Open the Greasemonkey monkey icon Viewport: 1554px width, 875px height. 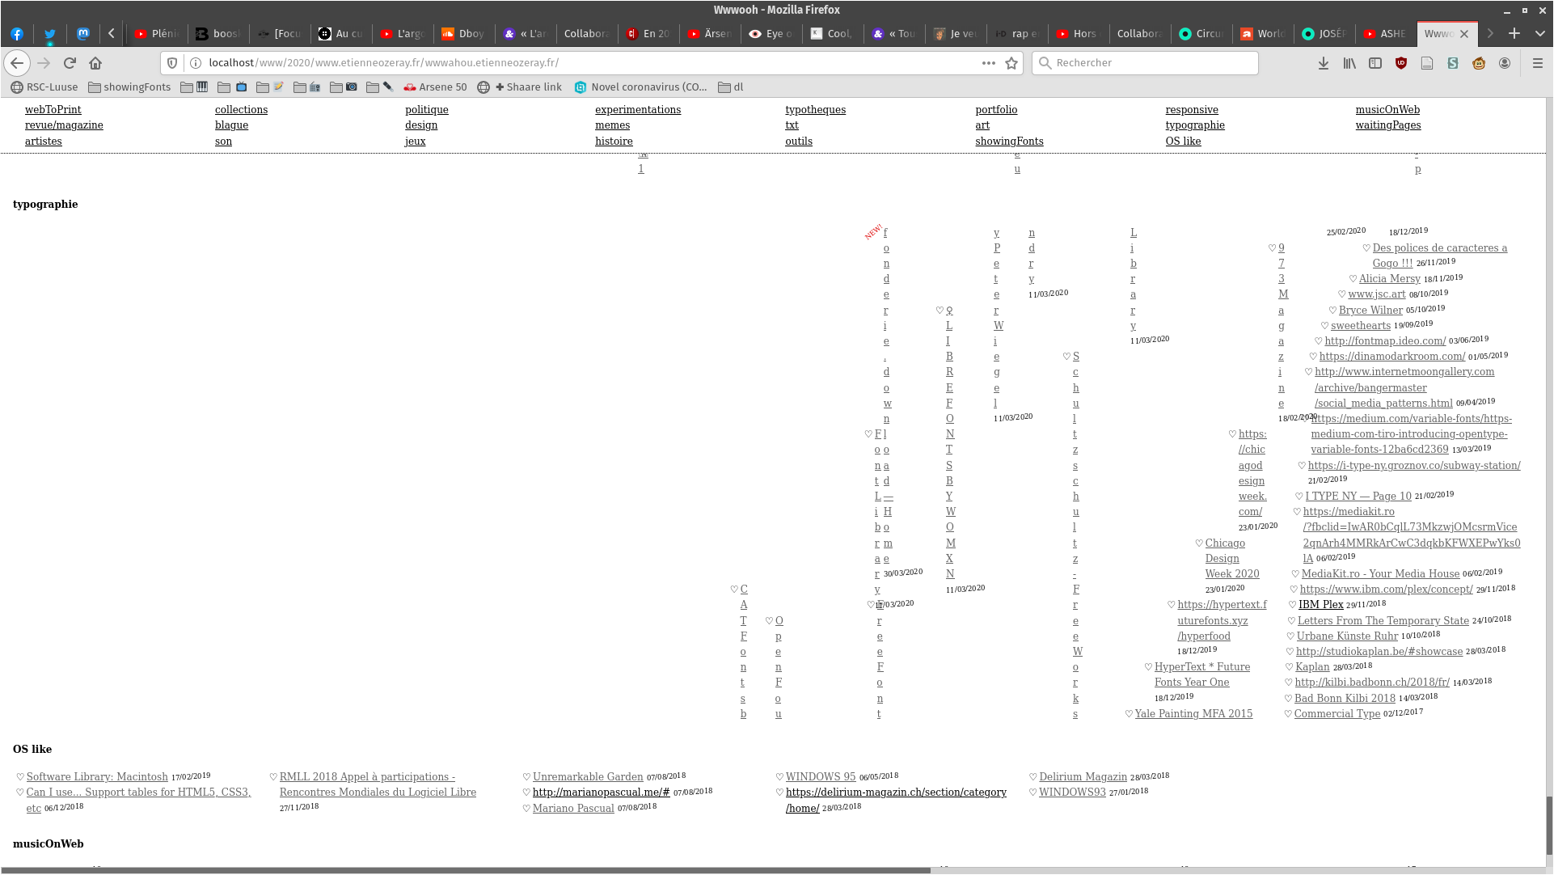1479,63
